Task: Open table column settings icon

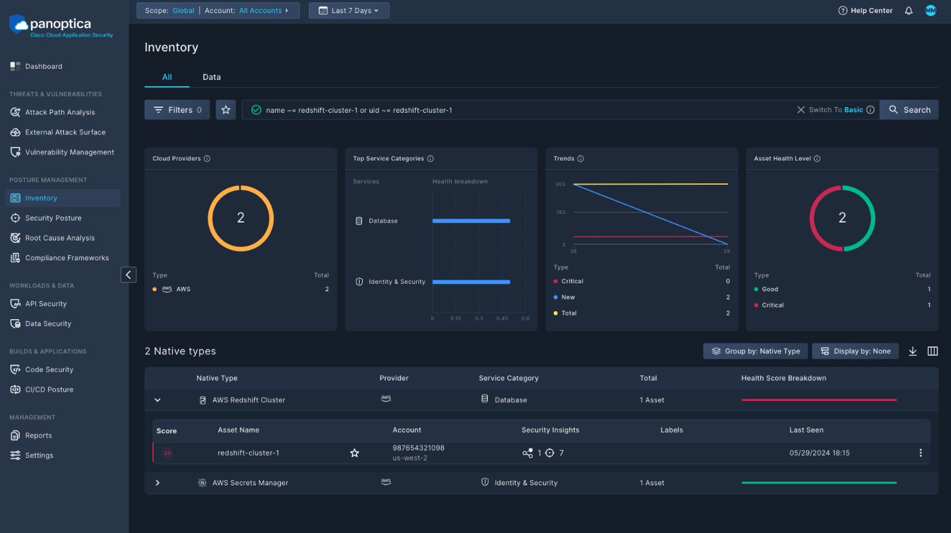Action: (932, 351)
